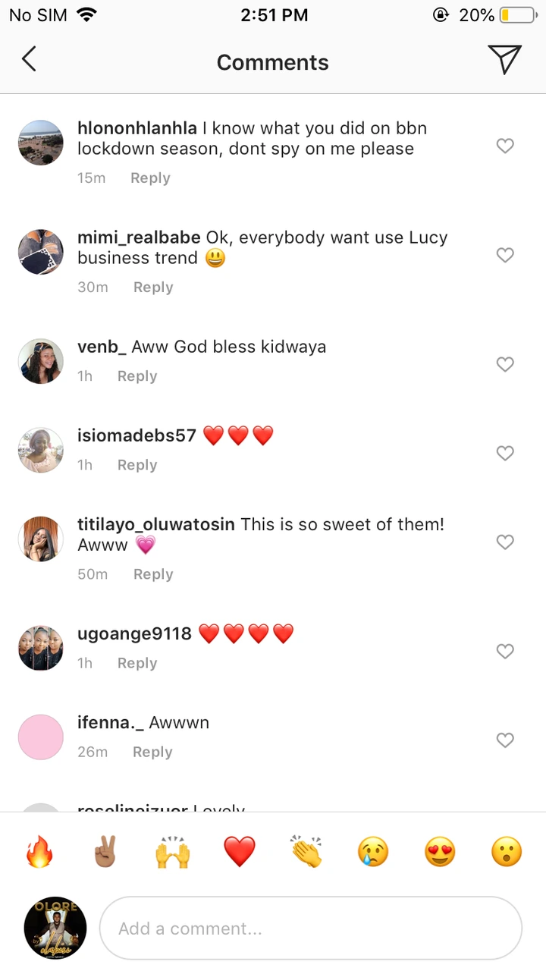Insert the crying face emoji reaction

coord(373,852)
